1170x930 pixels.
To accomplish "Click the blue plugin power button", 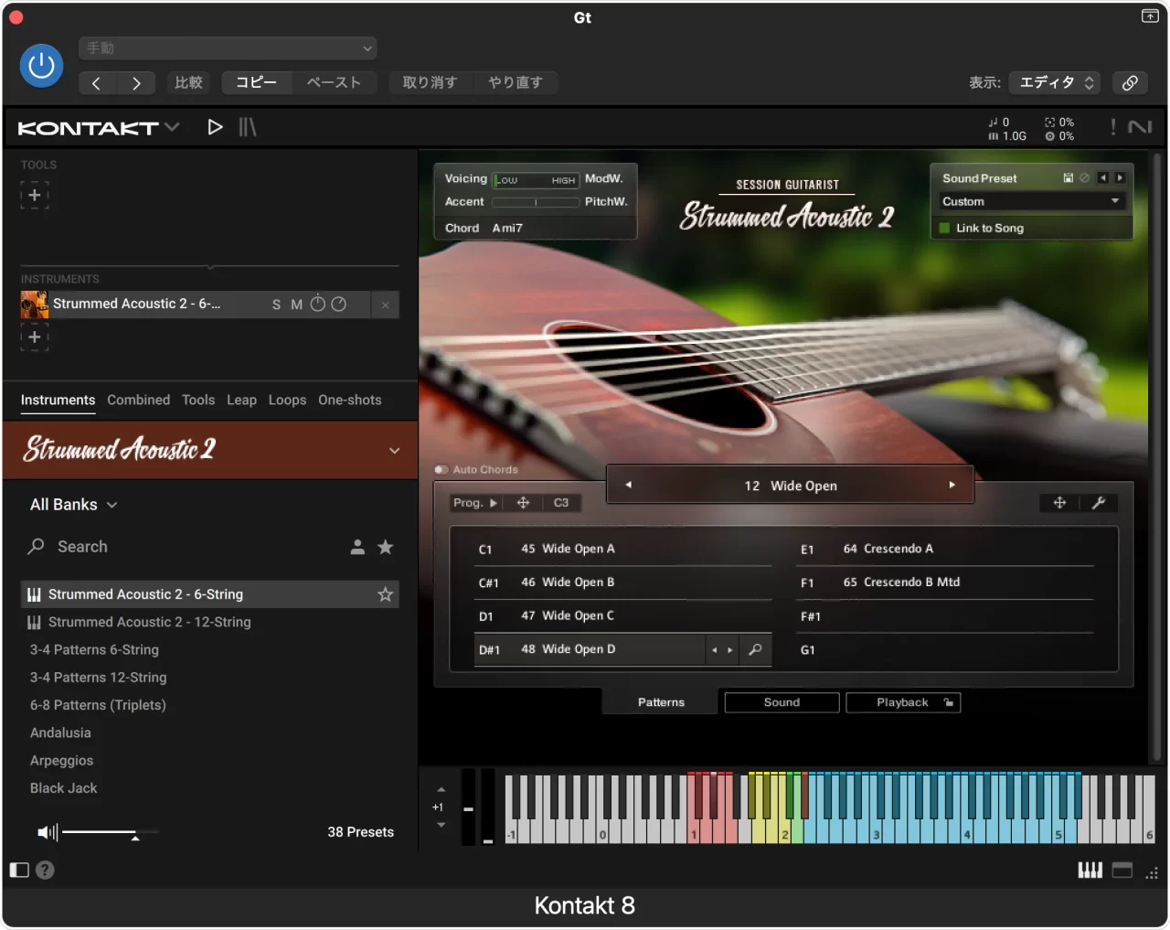I will tap(41, 66).
